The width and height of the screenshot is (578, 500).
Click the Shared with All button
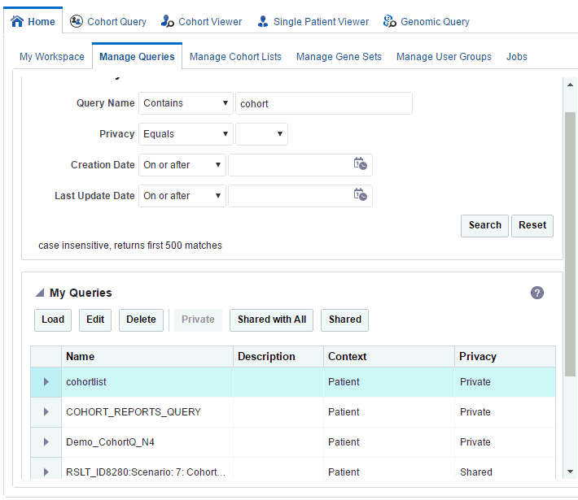(272, 320)
